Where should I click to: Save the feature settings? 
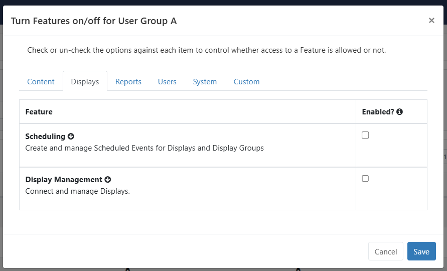click(421, 251)
